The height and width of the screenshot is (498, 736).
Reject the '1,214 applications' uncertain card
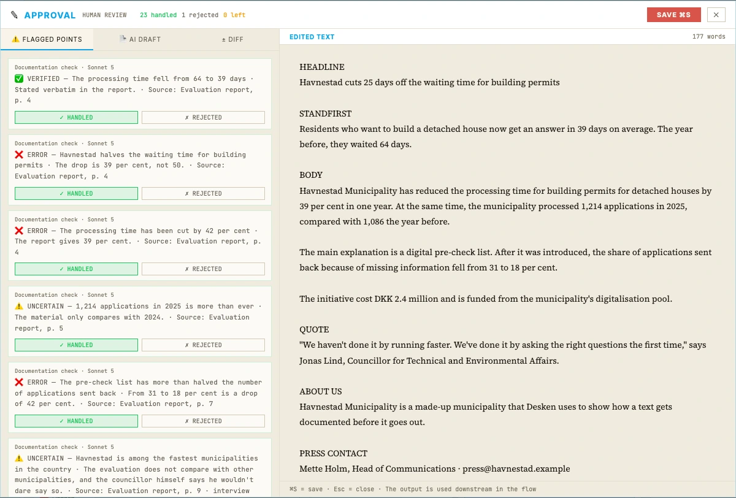click(203, 345)
